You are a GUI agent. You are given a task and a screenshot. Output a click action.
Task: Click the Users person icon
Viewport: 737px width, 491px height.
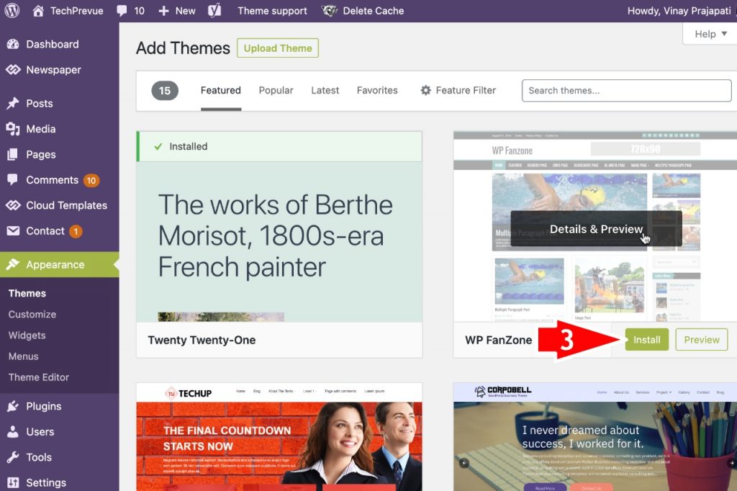point(13,432)
